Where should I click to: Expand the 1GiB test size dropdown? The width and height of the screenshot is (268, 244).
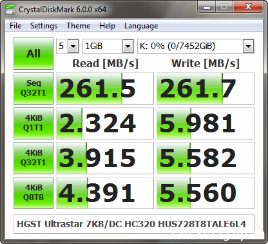[108, 46]
